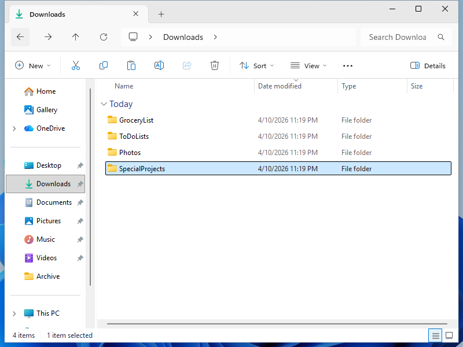Click the pin icon beside Pictures
This screenshot has height=347, width=463.
[x=80, y=221]
